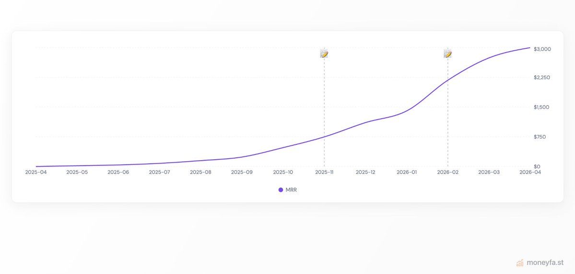Open the note icon above 2026-02
575x274 pixels.
click(447, 54)
